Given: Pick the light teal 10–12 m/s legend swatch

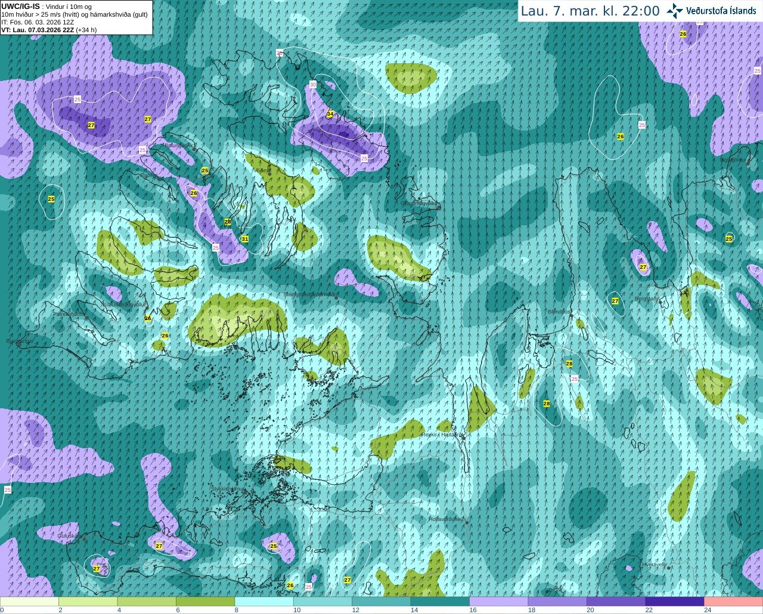Looking at the screenshot, I should tap(322, 601).
